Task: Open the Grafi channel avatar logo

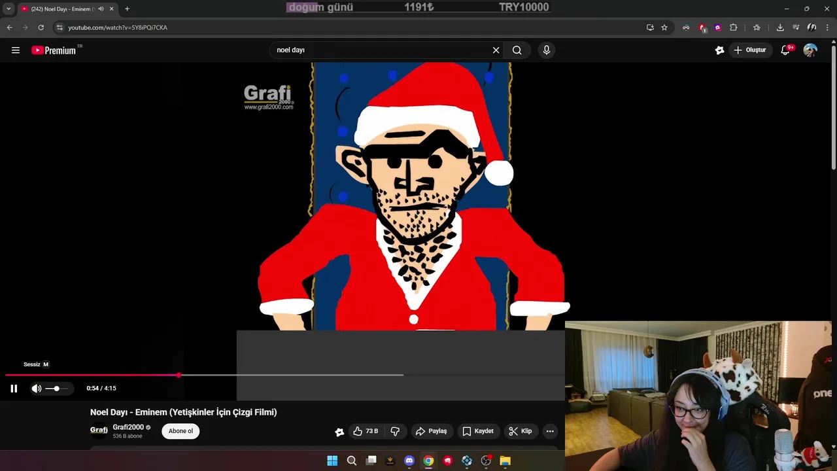Action: (99, 430)
